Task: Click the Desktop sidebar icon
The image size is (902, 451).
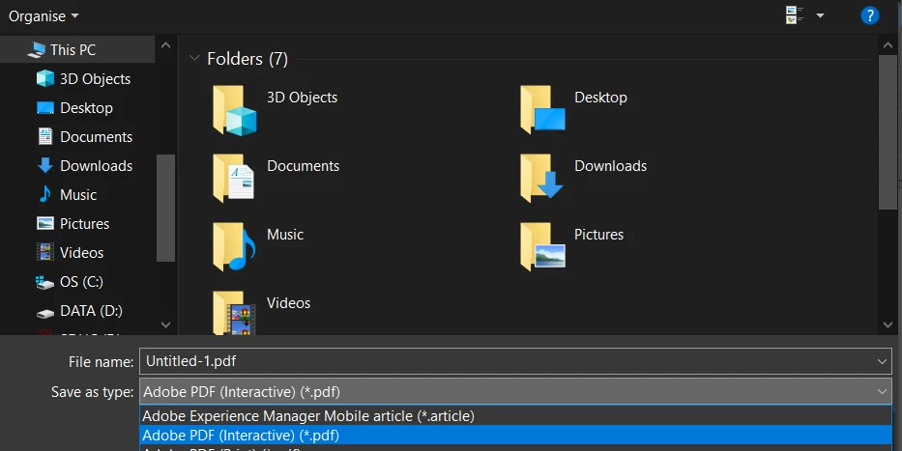Action: (44, 108)
